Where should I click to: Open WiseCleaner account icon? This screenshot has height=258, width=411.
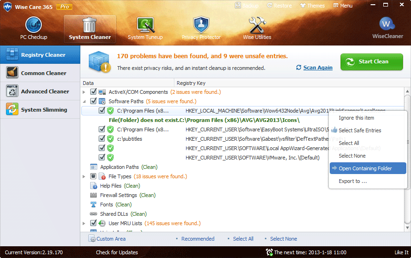[x=387, y=24]
